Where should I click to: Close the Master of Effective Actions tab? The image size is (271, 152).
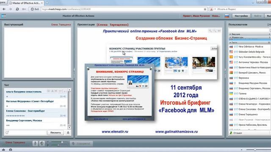pos(42,3)
